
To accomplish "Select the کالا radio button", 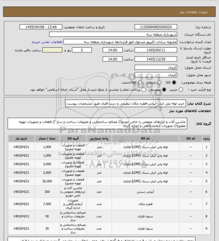I will [x=174, y=82].
